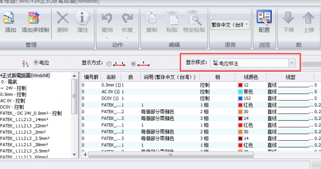Viewport: 321px width, 169px height.
Task: Click the 下移 (Move Down) arrow
Action: tap(288, 18)
